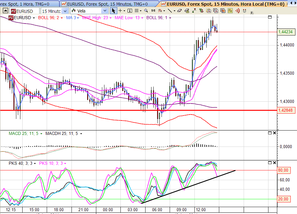
Task: Select the zoom magnifier tool
Action: click(146, 11)
